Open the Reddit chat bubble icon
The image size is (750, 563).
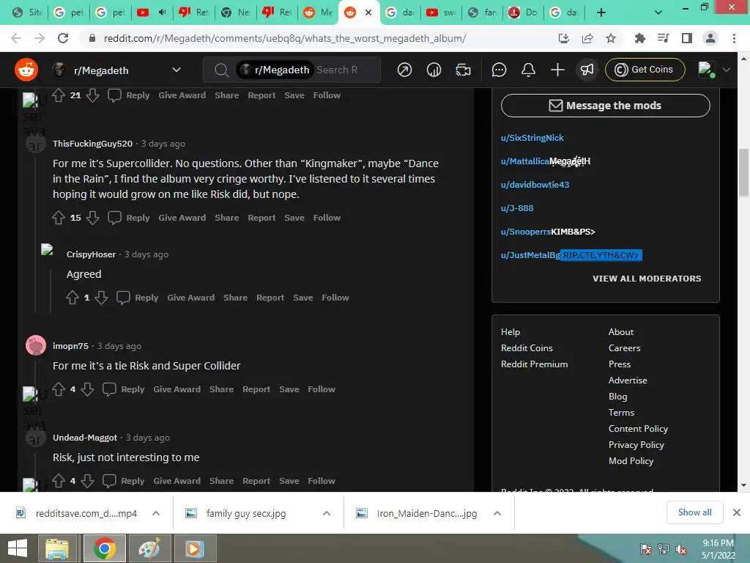[499, 70]
